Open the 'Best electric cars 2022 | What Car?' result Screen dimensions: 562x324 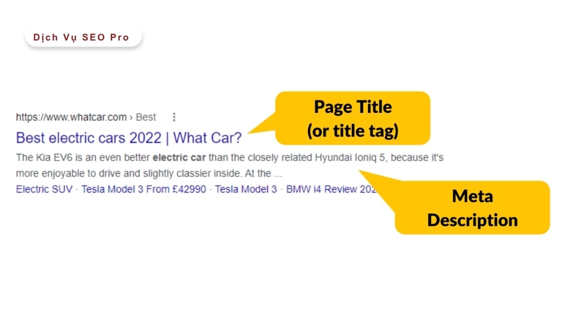[129, 138]
